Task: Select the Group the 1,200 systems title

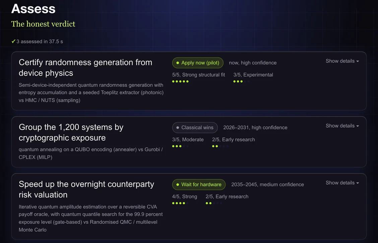Action: [71, 132]
